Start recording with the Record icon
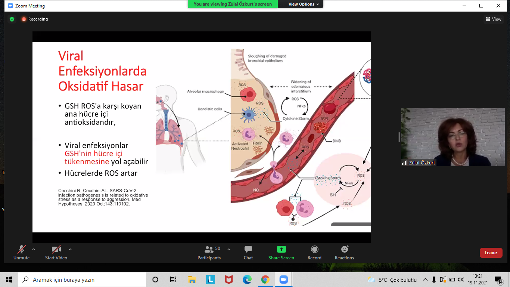Viewport: 510px width, 287px height. 314,249
